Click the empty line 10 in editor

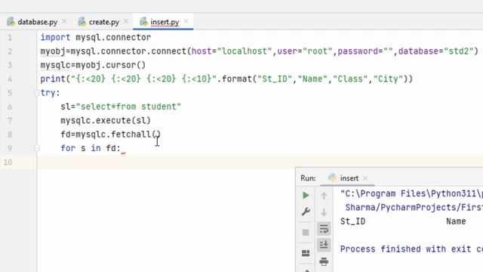[259, 162]
